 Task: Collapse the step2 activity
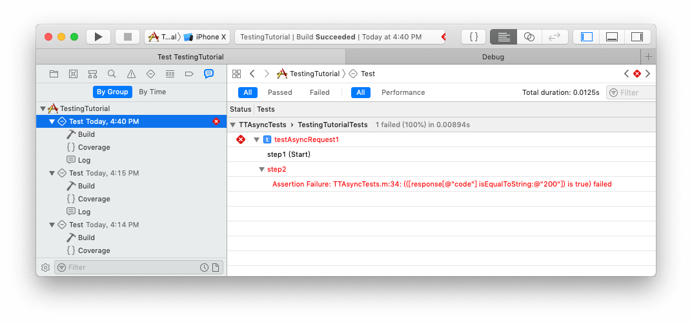click(261, 170)
